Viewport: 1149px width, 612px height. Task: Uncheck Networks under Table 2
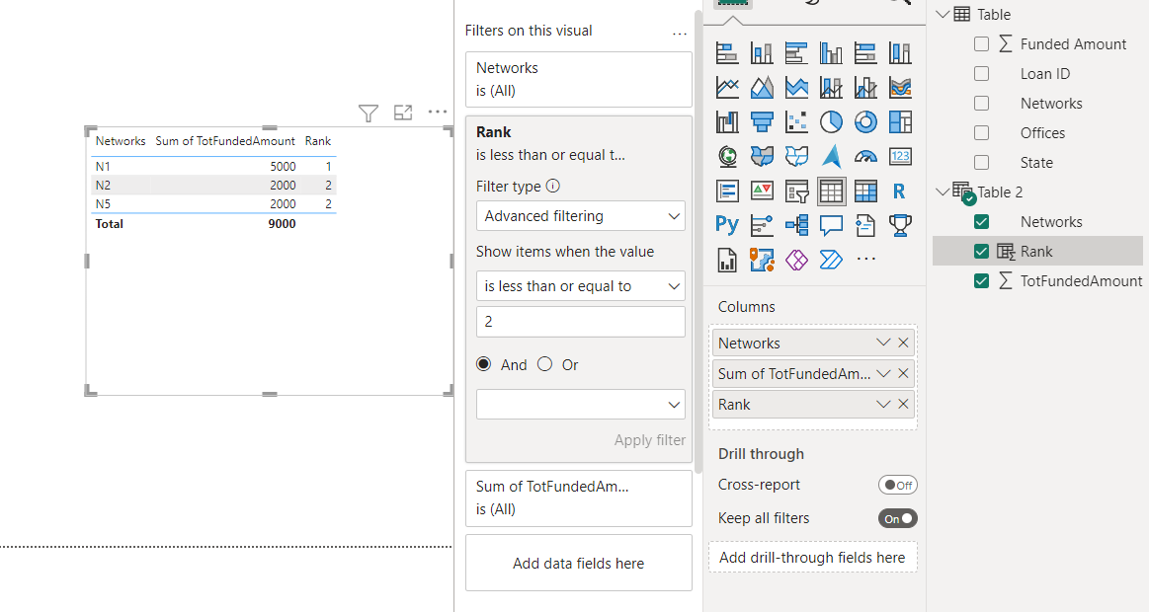tap(982, 222)
